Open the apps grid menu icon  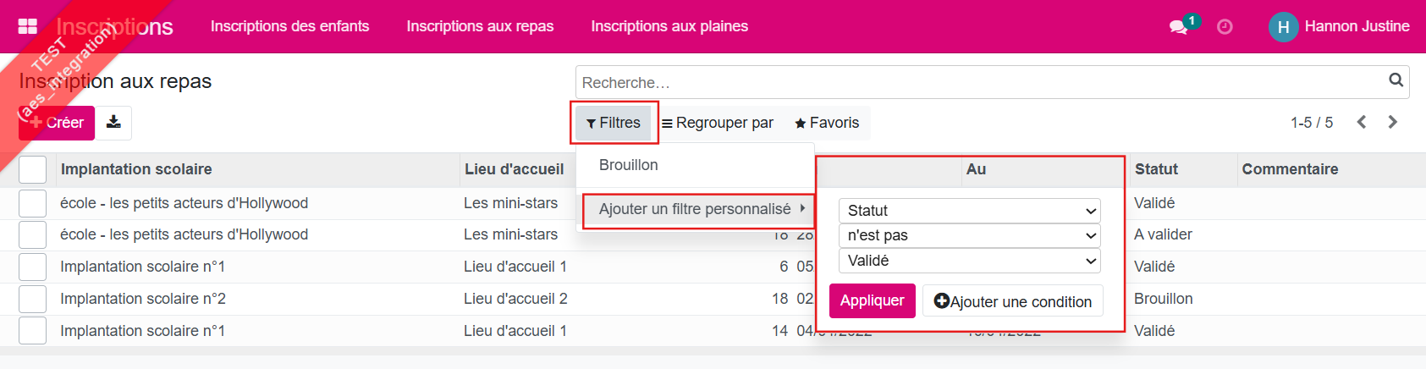coord(27,26)
